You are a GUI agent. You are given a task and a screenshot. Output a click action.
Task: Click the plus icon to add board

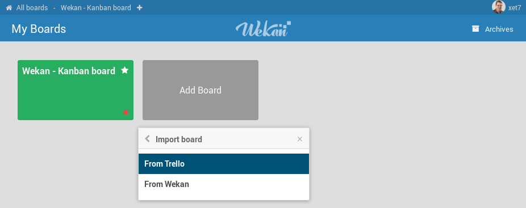pos(140,8)
